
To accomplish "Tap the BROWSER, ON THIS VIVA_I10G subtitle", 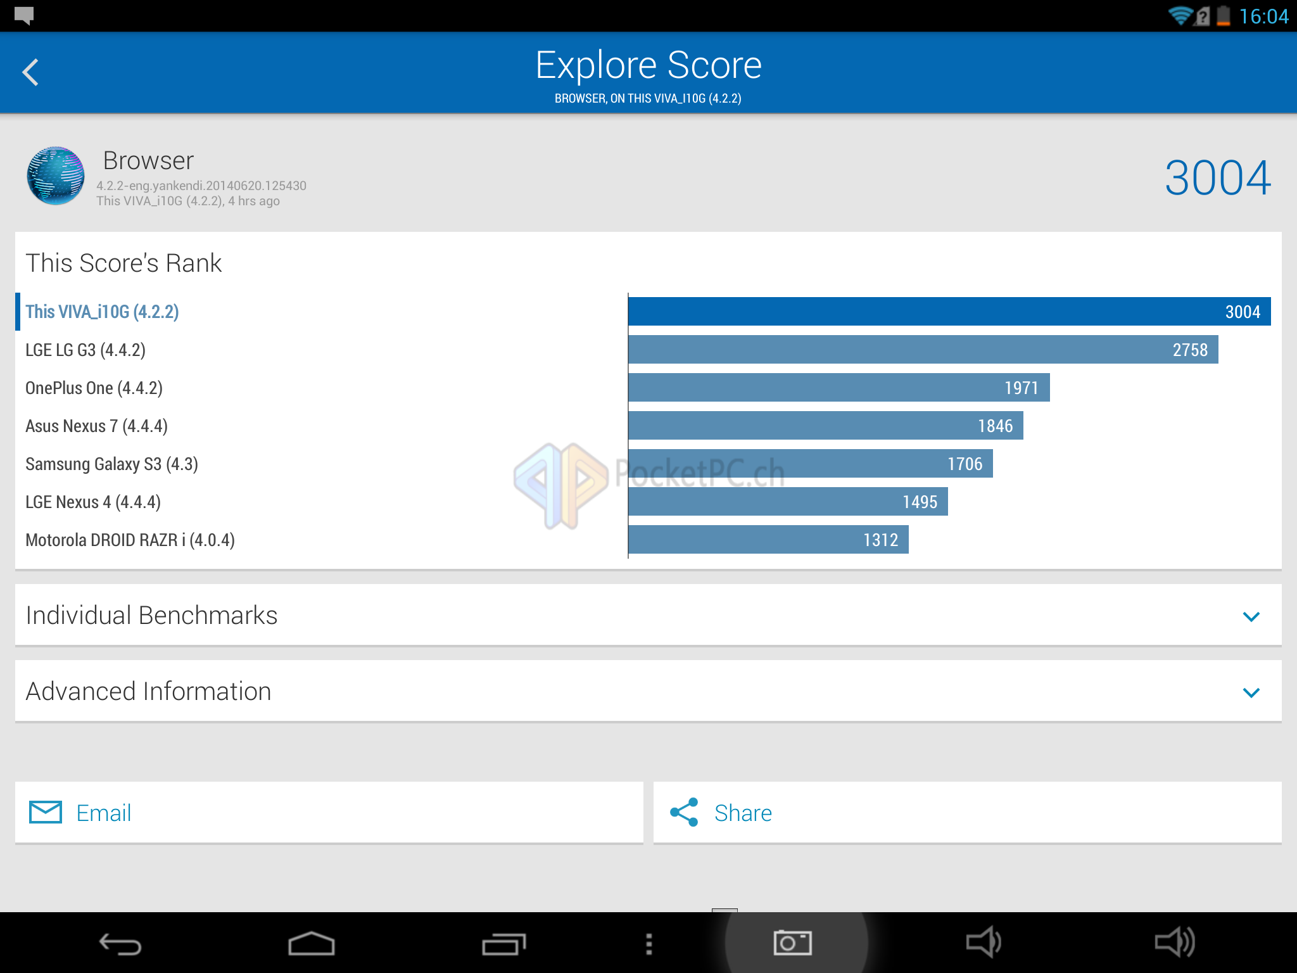I will [x=648, y=98].
